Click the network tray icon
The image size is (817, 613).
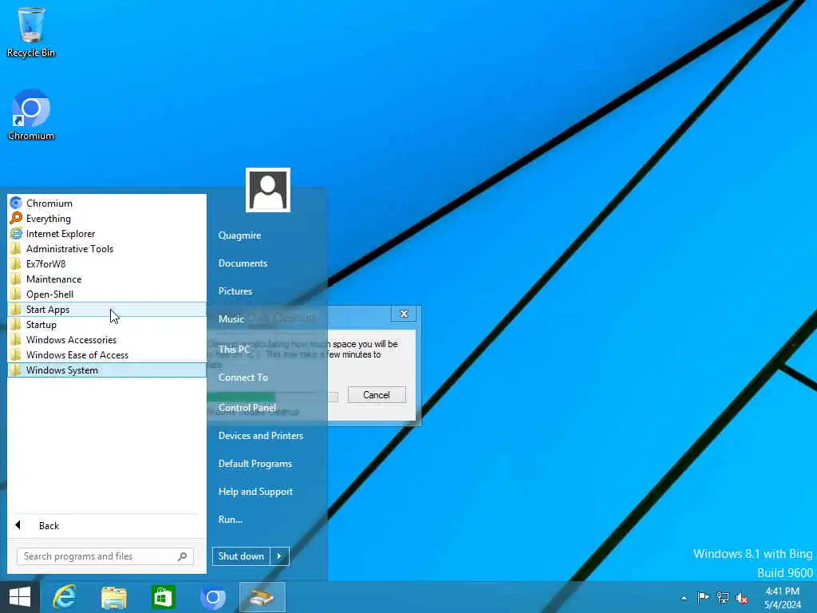723,597
